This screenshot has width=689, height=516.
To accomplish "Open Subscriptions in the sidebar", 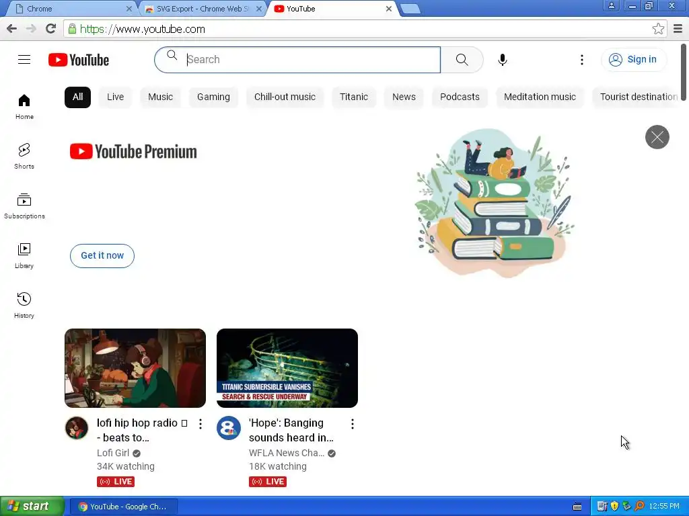I will coord(24,206).
